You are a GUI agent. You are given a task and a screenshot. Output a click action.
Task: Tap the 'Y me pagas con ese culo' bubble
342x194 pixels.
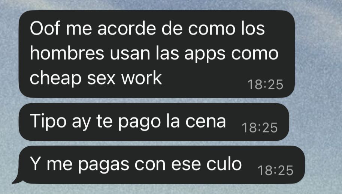tap(161, 165)
